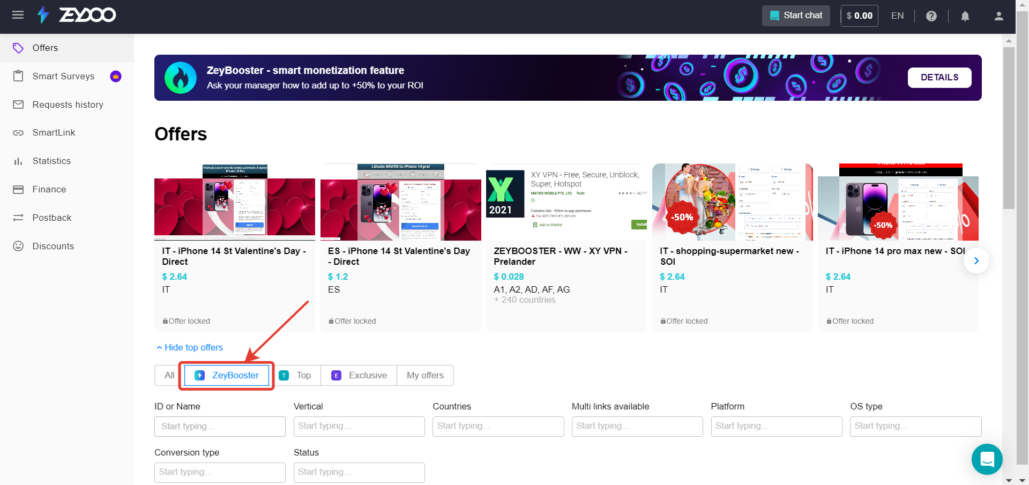The width and height of the screenshot is (1029, 485).
Task: Open the Platform filter dropdown
Action: coord(777,427)
